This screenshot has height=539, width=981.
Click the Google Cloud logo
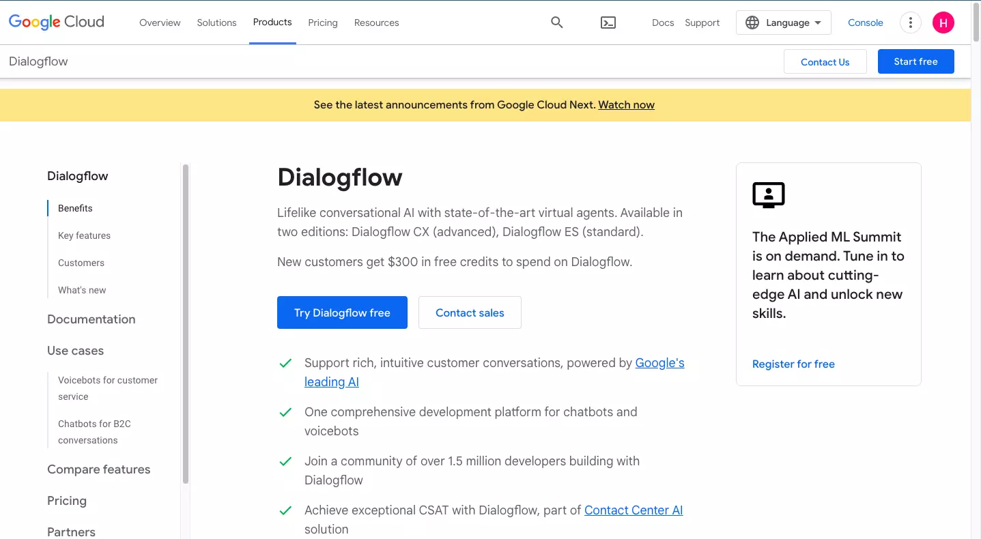tap(57, 22)
